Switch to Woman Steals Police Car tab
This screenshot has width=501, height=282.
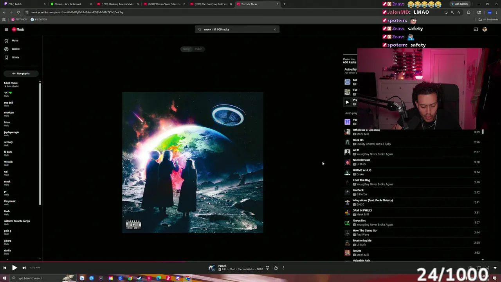click(164, 4)
